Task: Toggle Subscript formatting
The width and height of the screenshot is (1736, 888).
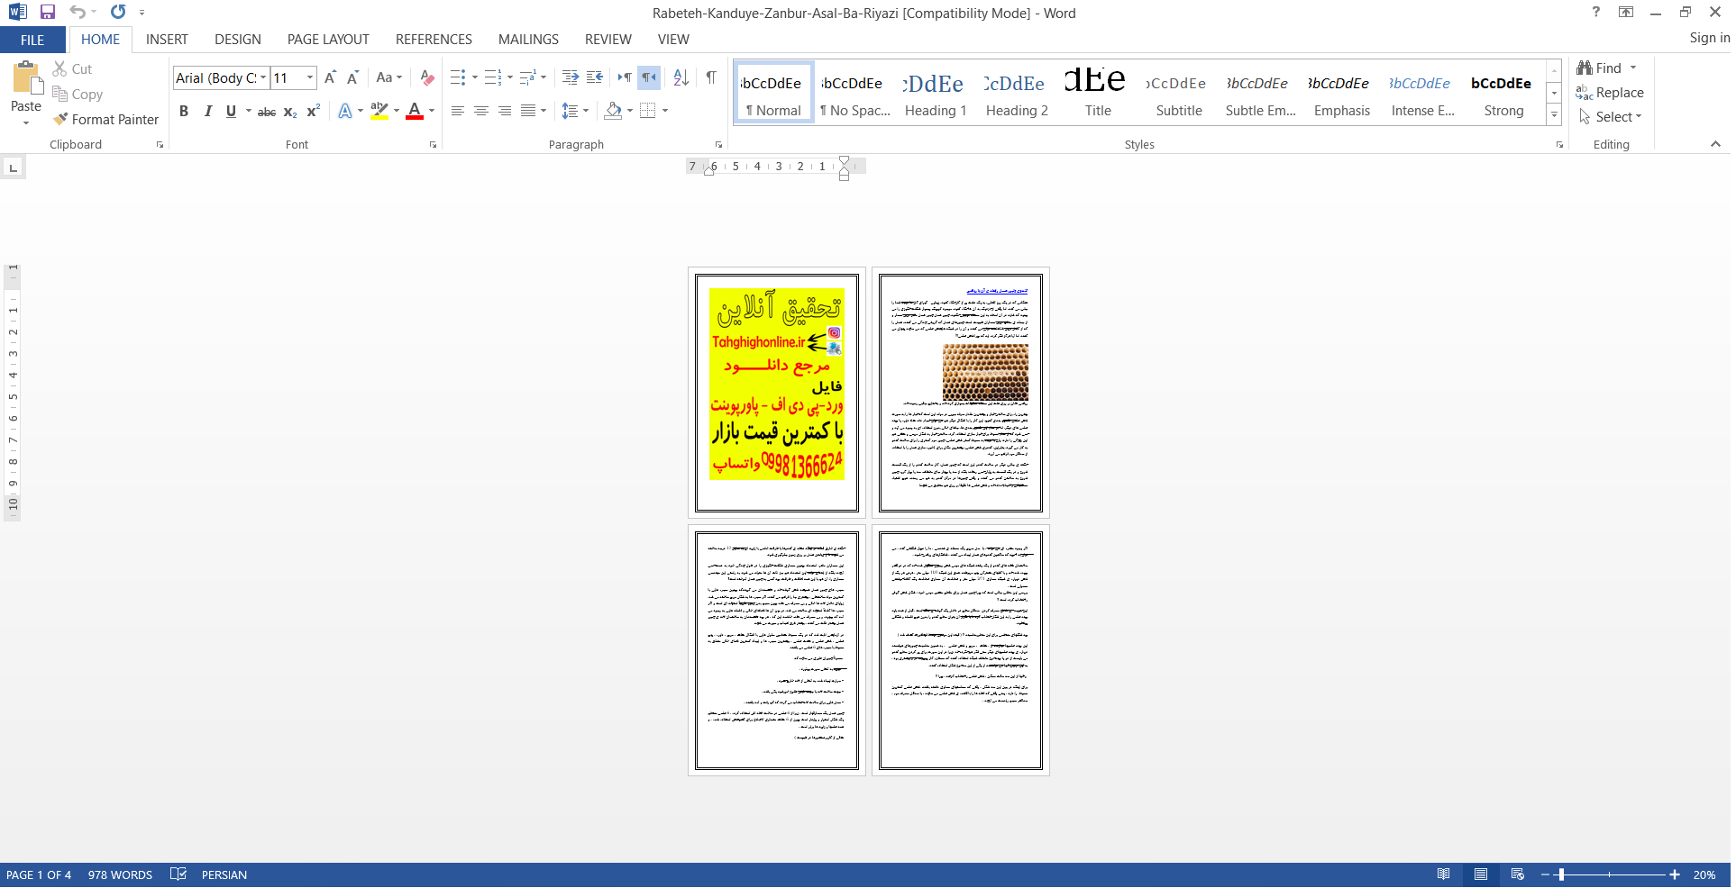Action: [290, 112]
